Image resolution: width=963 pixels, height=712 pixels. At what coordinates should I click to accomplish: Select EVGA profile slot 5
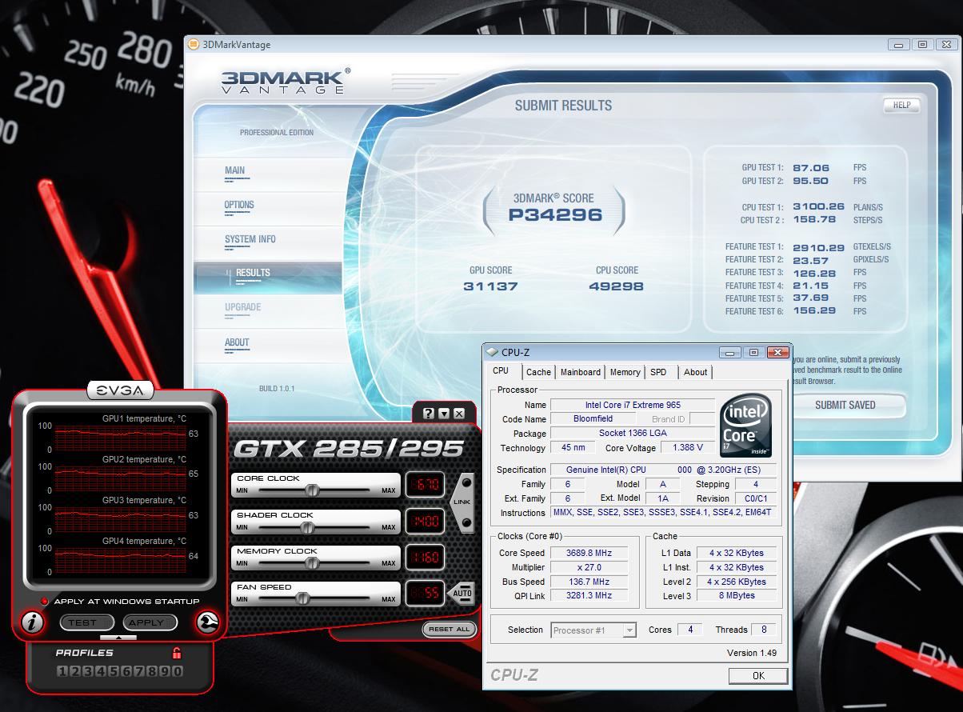pyautogui.click(x=114, y=670)
